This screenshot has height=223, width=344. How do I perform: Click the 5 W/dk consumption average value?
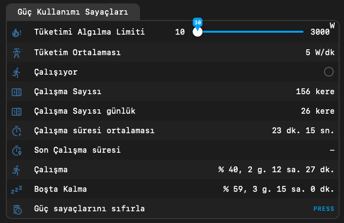point(320,53)
